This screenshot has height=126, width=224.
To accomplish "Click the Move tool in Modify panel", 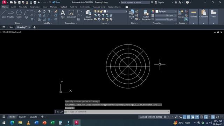I will point(40,11).
